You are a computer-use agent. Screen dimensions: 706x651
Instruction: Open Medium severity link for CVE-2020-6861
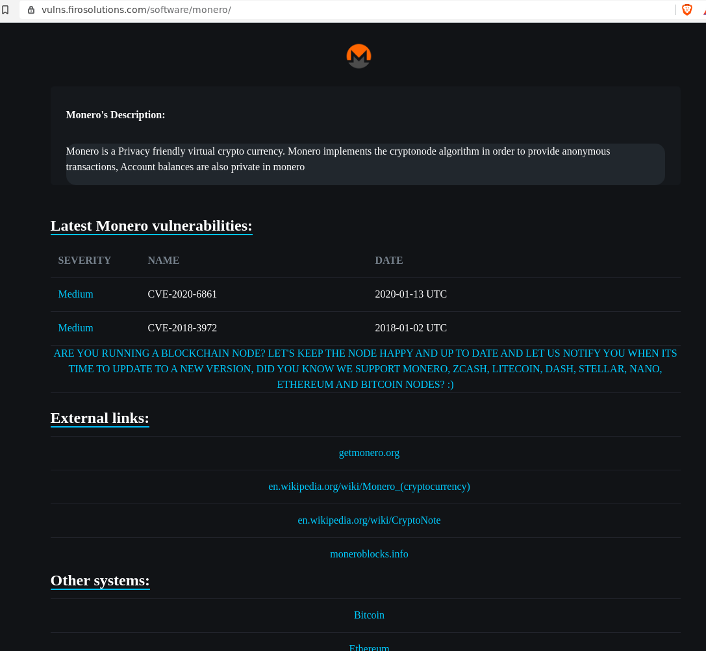click(x=75, y=294)
